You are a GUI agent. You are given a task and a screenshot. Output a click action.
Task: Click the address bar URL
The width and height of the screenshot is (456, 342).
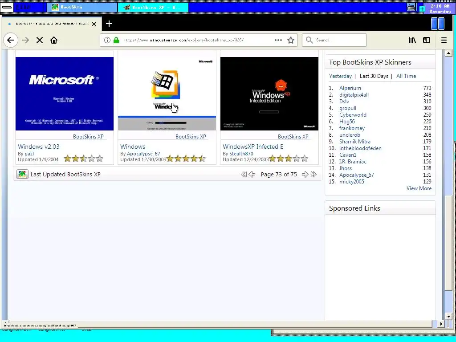pos(183,40)
